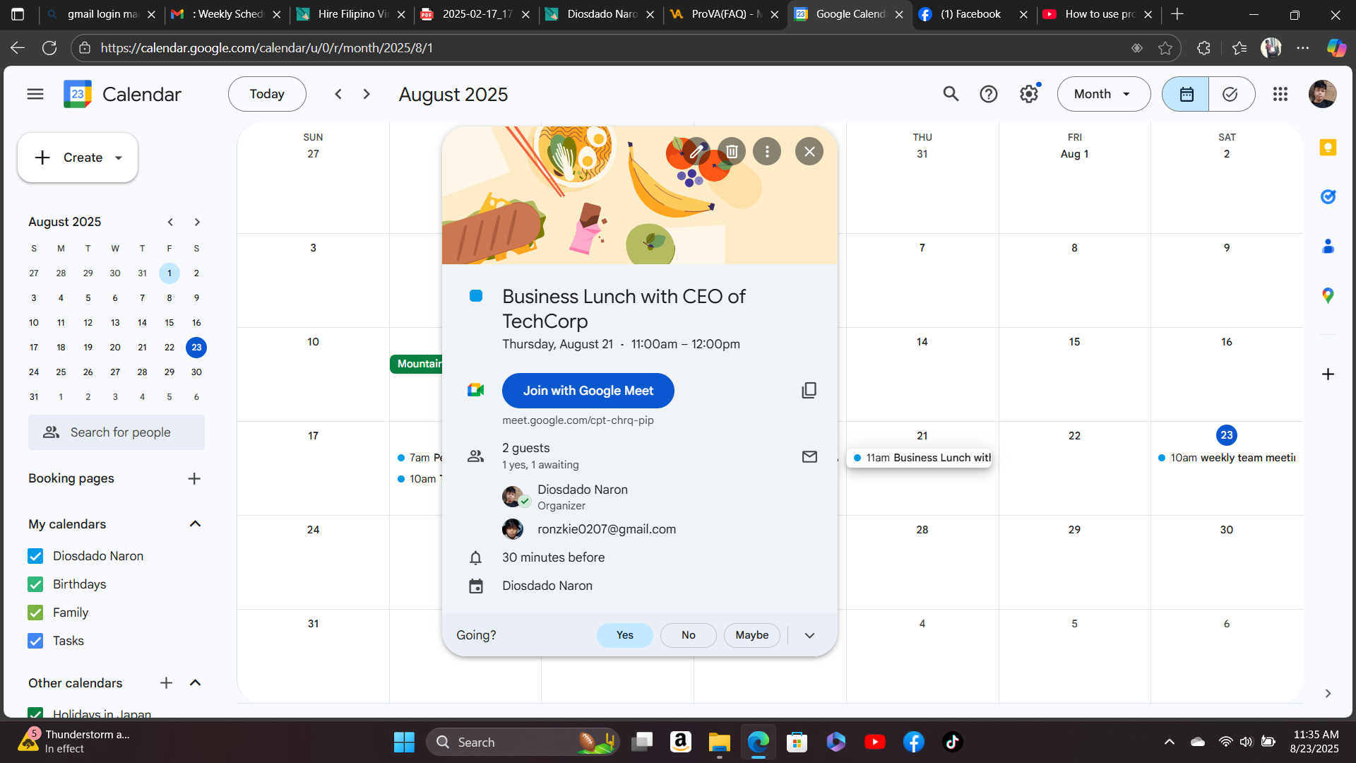The width and height of the screenshot is (1356, 763).
Task: Email guests using envelope icon
Action: [x=809, y=456]
